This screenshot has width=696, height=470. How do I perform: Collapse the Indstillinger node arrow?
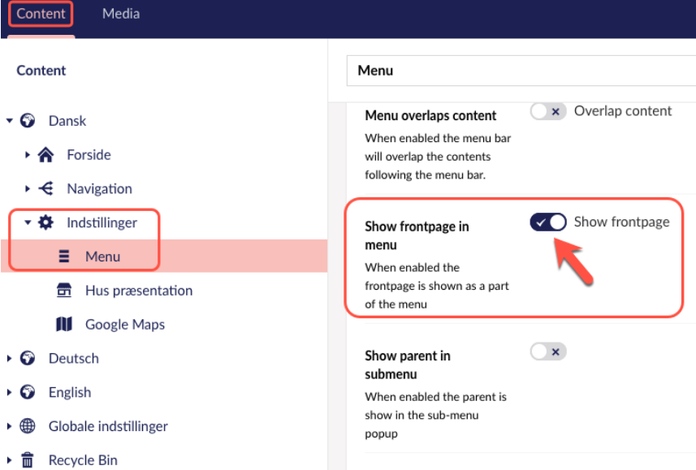click(x=28, y=222)
